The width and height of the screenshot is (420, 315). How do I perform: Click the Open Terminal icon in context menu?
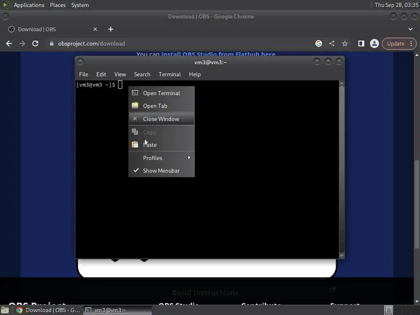[135, 93]
